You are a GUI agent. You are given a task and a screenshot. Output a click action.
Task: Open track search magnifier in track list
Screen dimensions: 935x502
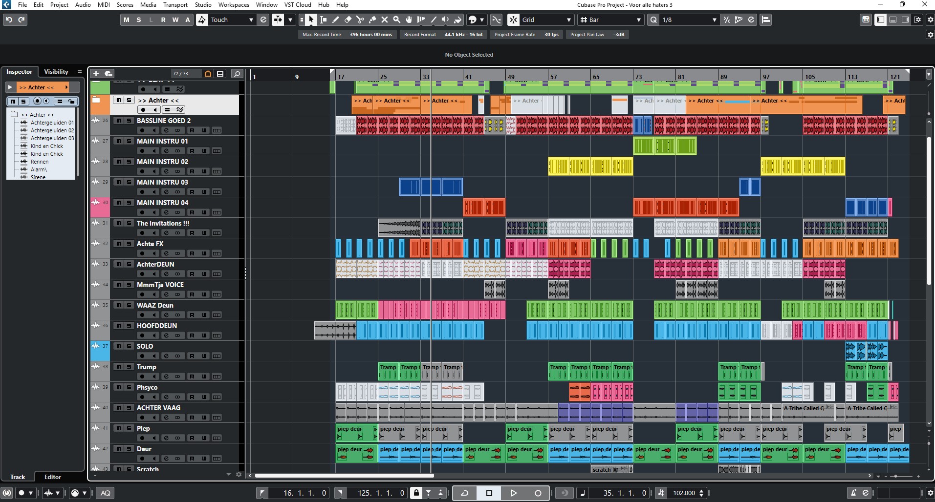tap(237, 74)
